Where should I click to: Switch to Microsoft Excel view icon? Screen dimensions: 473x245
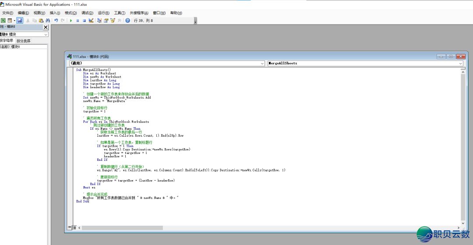tap(3, 21)
